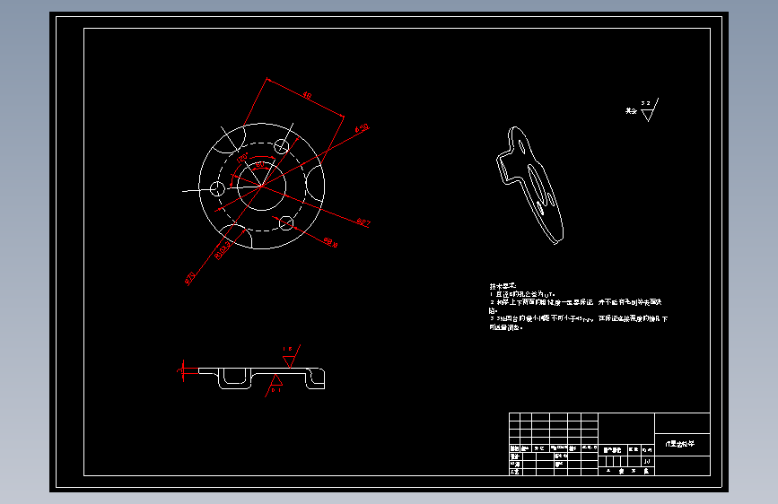Select the bottom-right small bolt hole circle
The image size is (778, 504).
pyautogui.click(x=286, y=223)
